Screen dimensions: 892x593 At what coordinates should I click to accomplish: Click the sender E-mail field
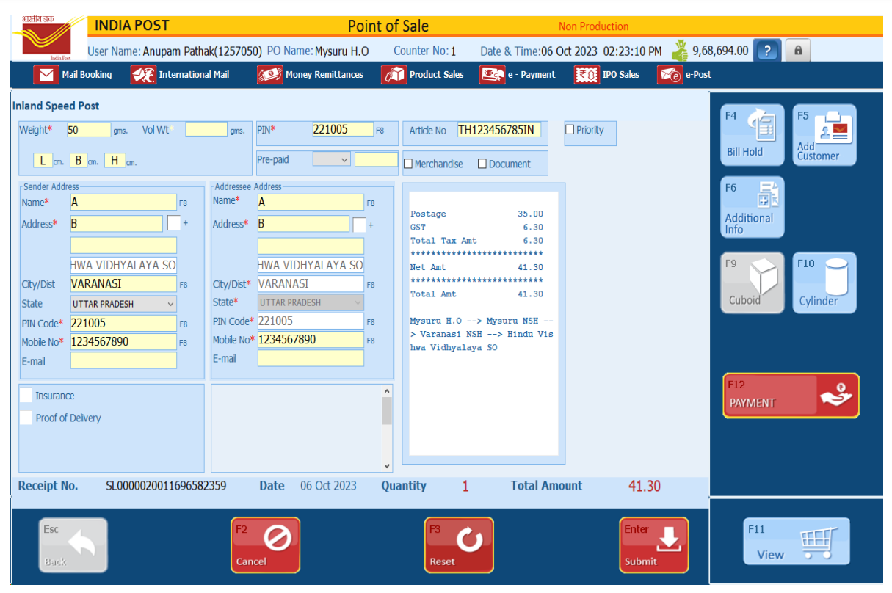pos(123,360)
